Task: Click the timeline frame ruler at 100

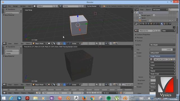Action: (x=62, y=90)
